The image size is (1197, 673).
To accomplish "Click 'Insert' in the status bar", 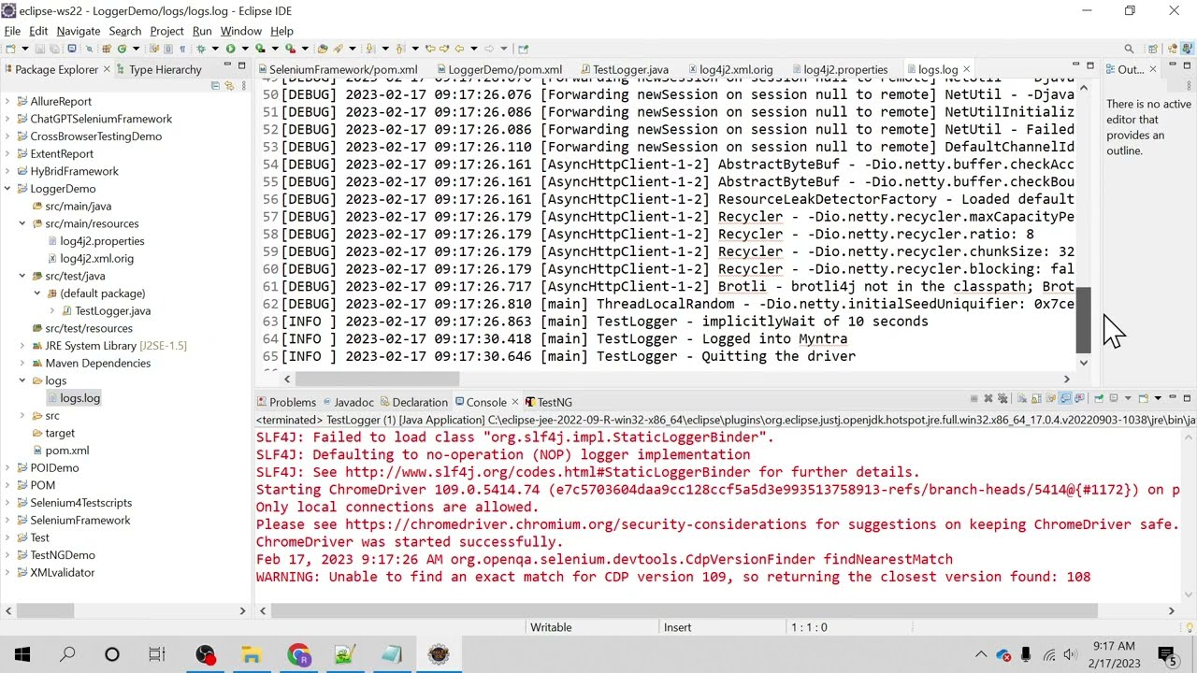I will (678, 627).
